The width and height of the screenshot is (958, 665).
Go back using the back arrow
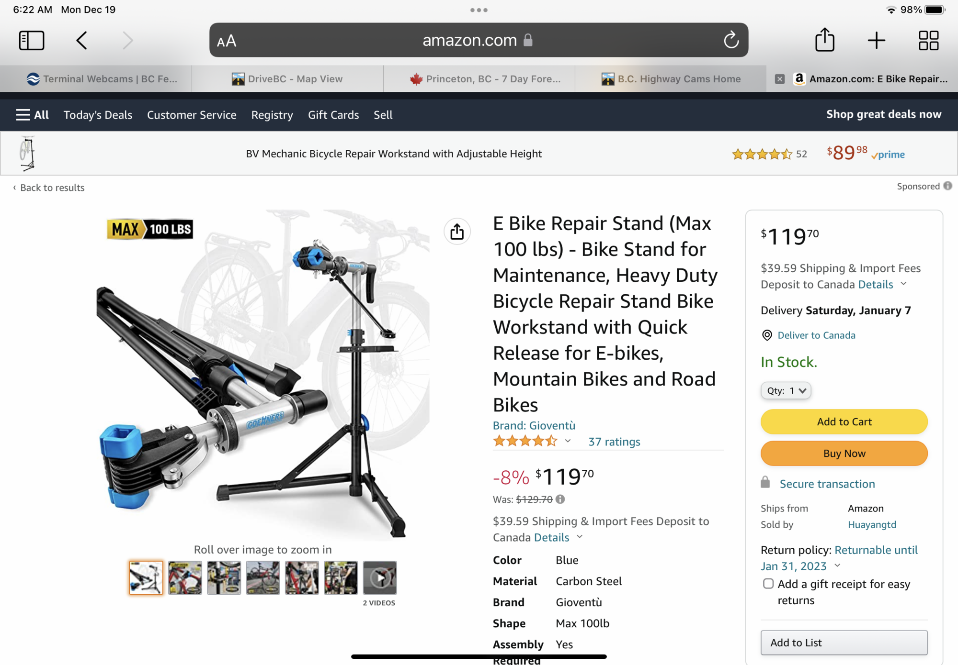coord(82,40)
